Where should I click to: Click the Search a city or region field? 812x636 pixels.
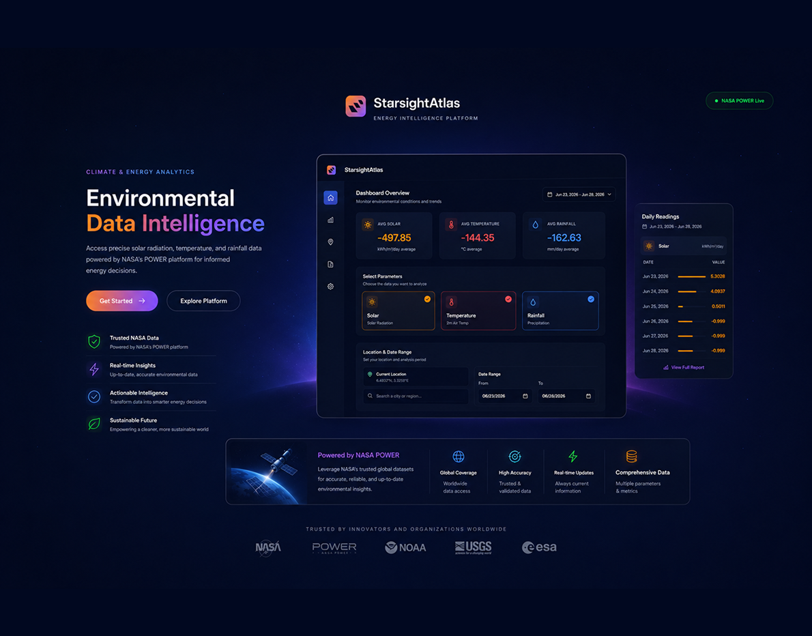pos(416,396)
